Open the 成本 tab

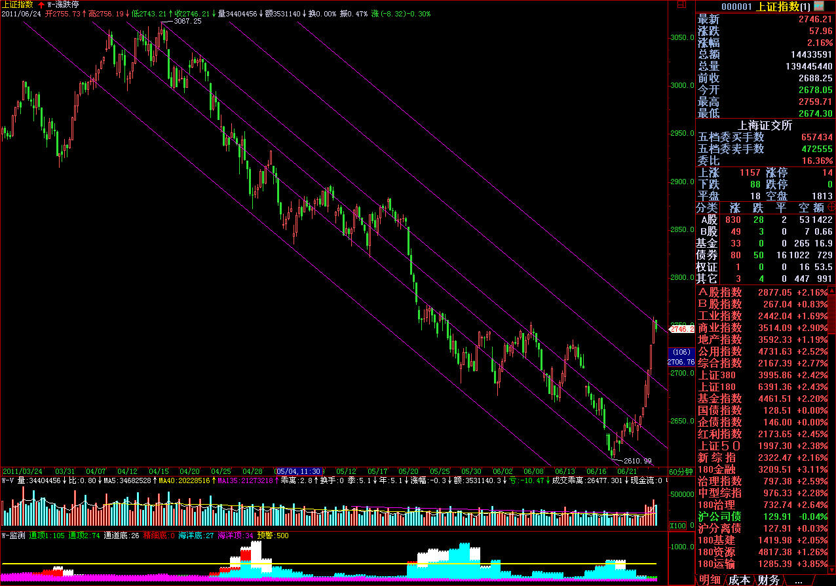[x=740, y=580]
